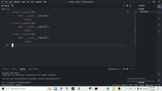This screenshot has width=162, height=91.
Task: Open notifications bell in status bar
Action: click(x=159, y=85)
